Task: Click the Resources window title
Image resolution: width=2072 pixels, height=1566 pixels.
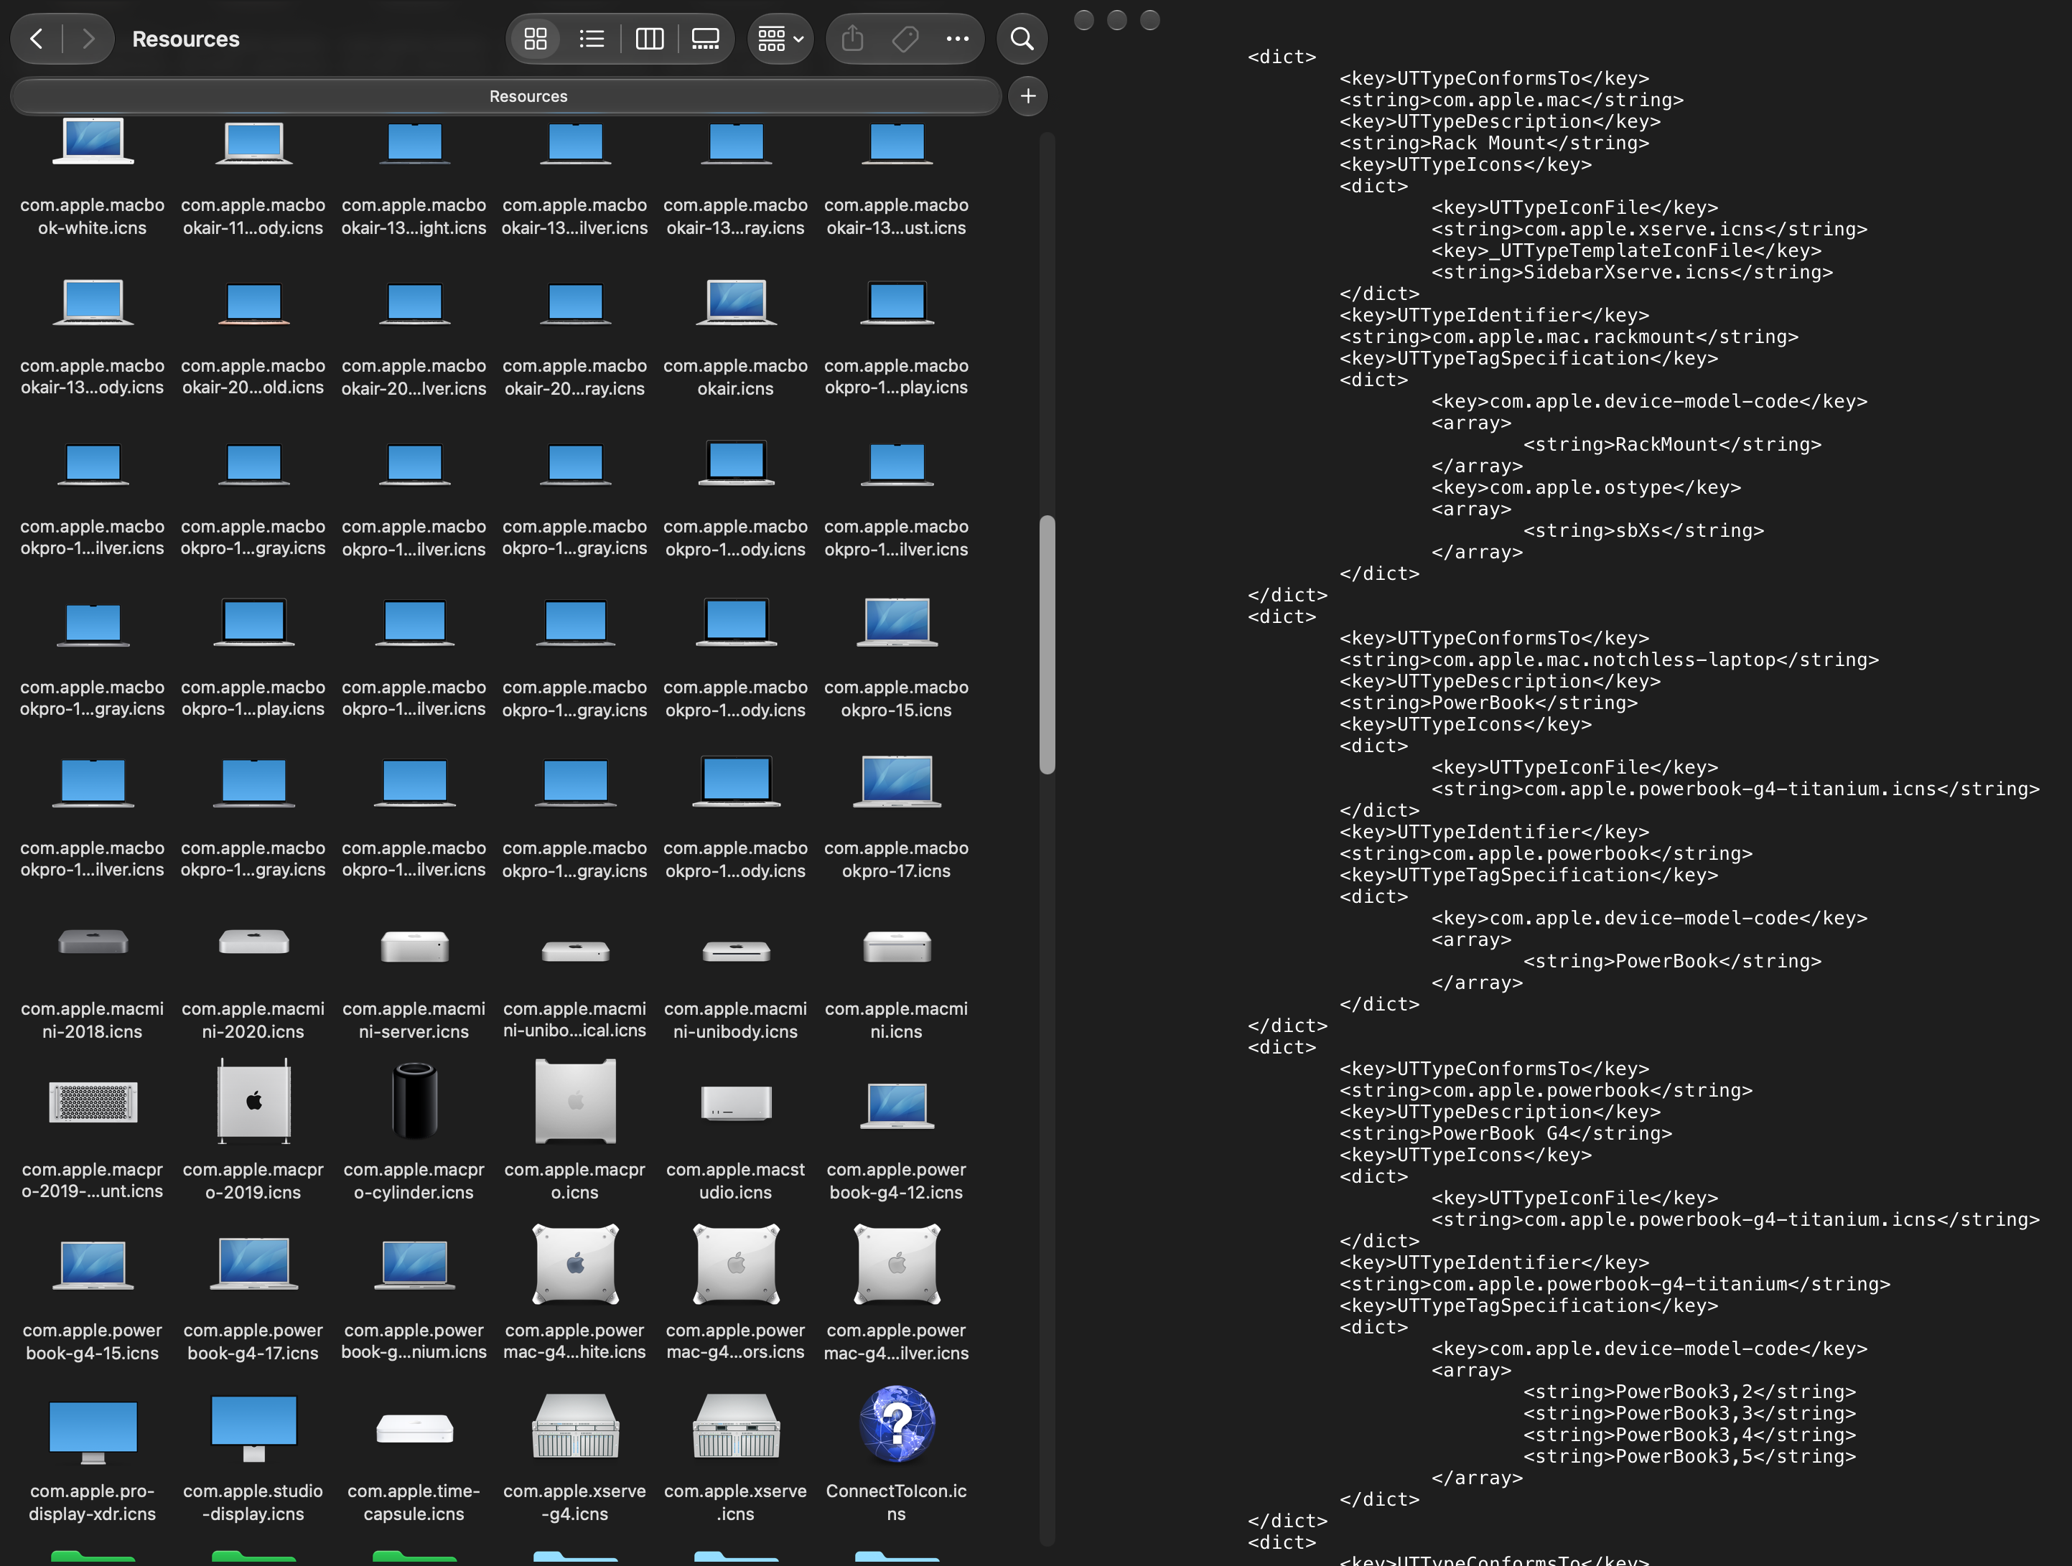Action: point(185,39)
